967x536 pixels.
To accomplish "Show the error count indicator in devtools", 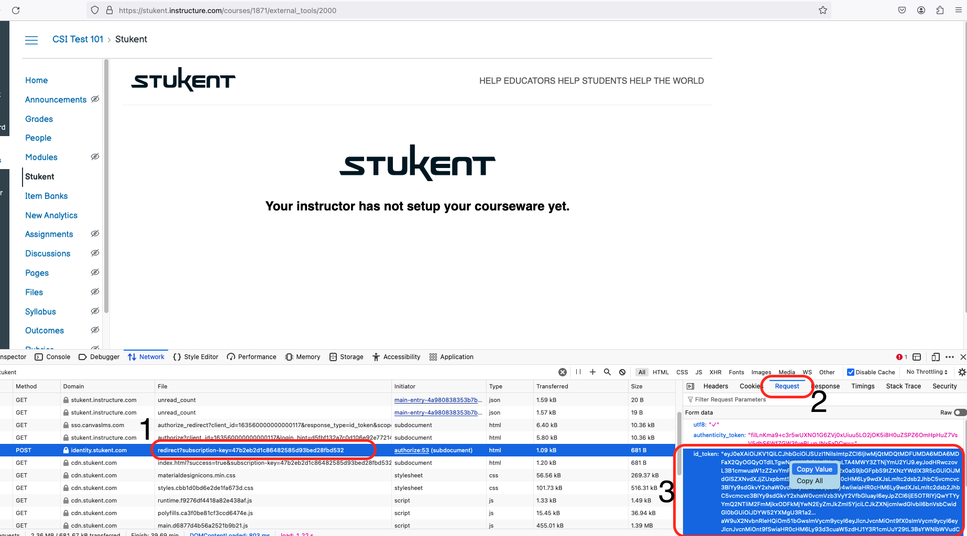I will (x=902, y=357).
